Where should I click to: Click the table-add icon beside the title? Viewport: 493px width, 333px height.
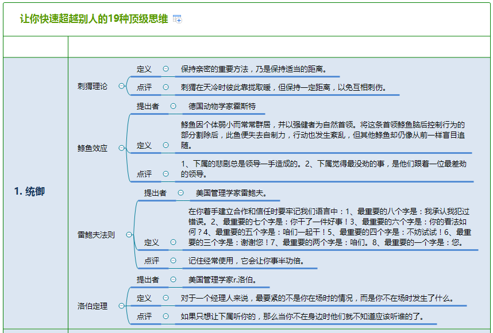coord(178,19)
